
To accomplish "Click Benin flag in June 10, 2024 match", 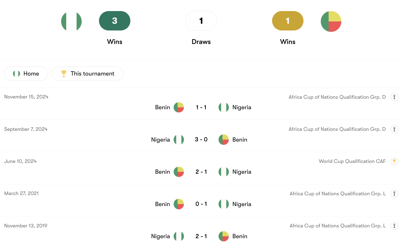I will point(179,172).
